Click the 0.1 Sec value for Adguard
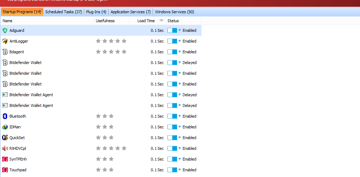This screenshot has width=360, height=177. (x=157, y=30)
